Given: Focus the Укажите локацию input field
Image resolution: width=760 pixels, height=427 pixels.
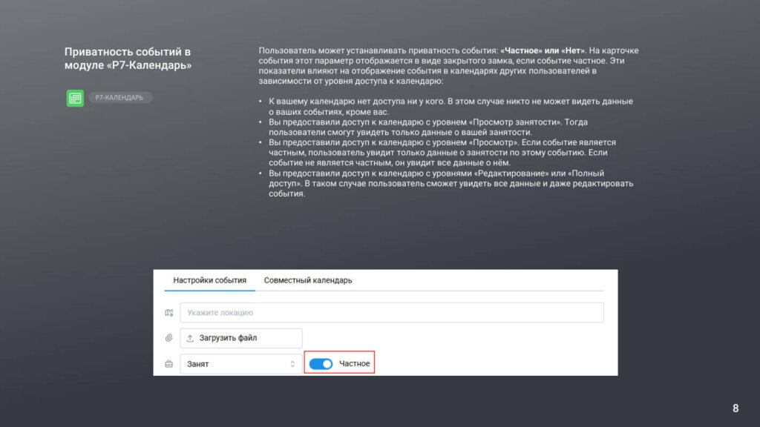Looking at the screenshot, I should 391,313.
